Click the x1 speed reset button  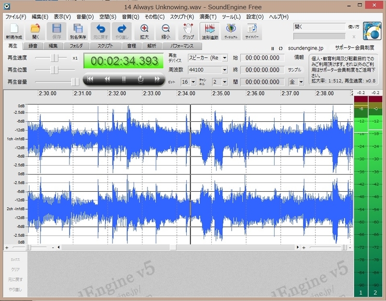tap(75, 58)
